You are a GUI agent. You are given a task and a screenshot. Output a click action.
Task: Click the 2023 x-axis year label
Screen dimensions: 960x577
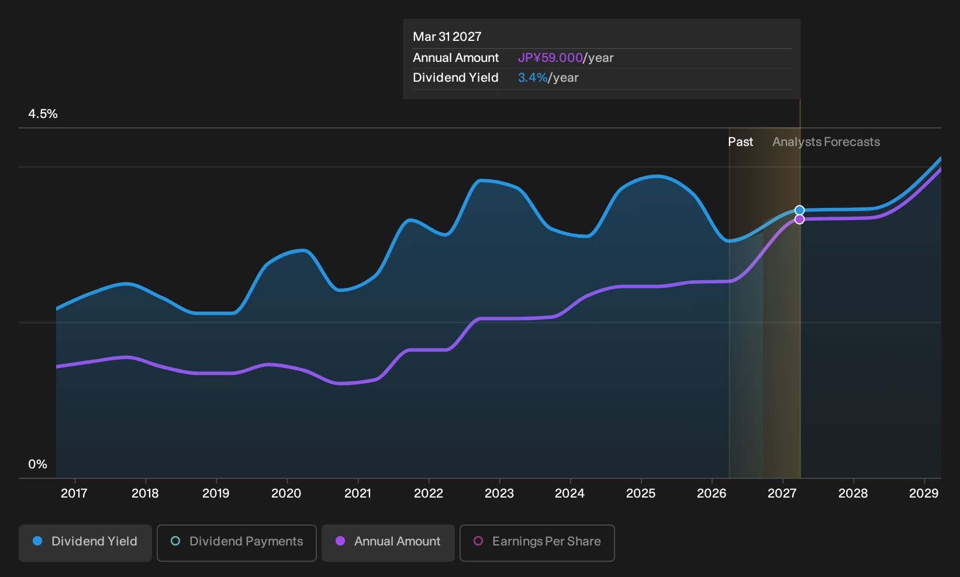tap(499, 493)
